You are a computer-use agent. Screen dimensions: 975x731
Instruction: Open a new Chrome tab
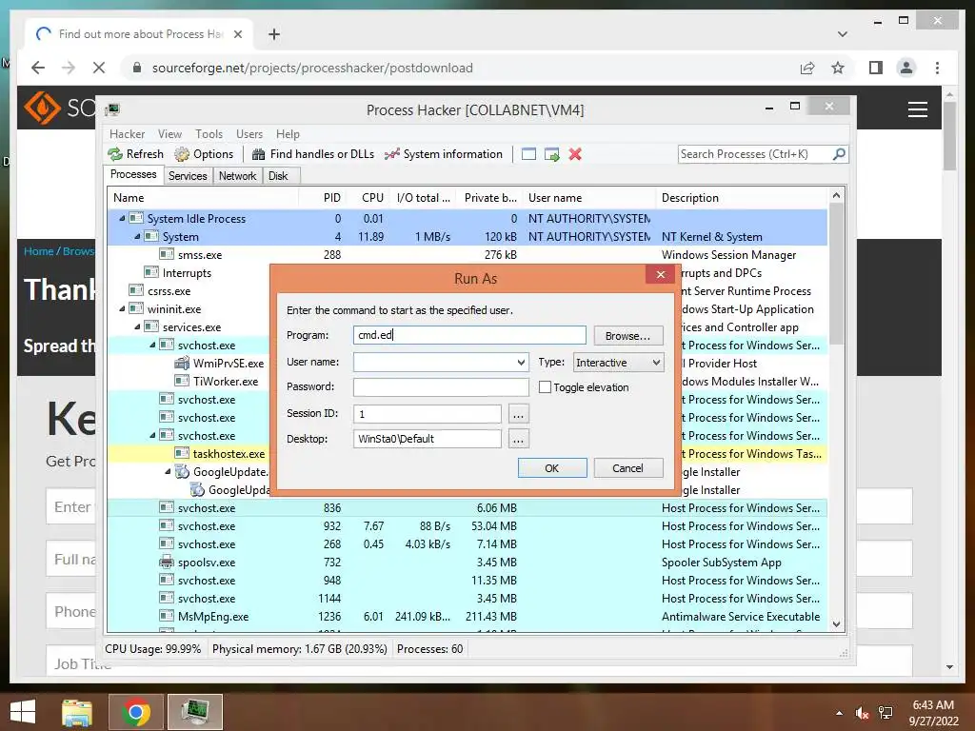273,34
